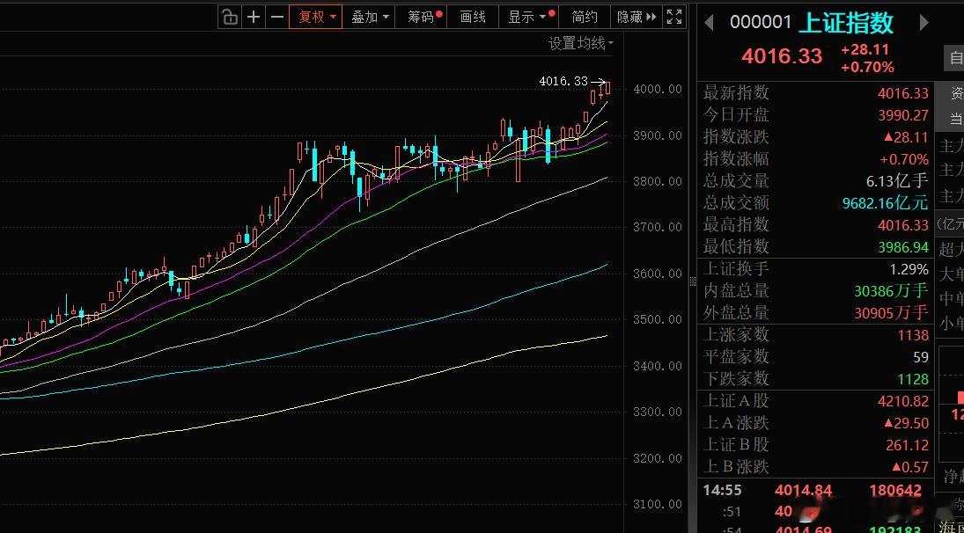The width and height of the screenshot is (964, 533).
Task: Click 最新指数 row label
Action: click(736, 93)
